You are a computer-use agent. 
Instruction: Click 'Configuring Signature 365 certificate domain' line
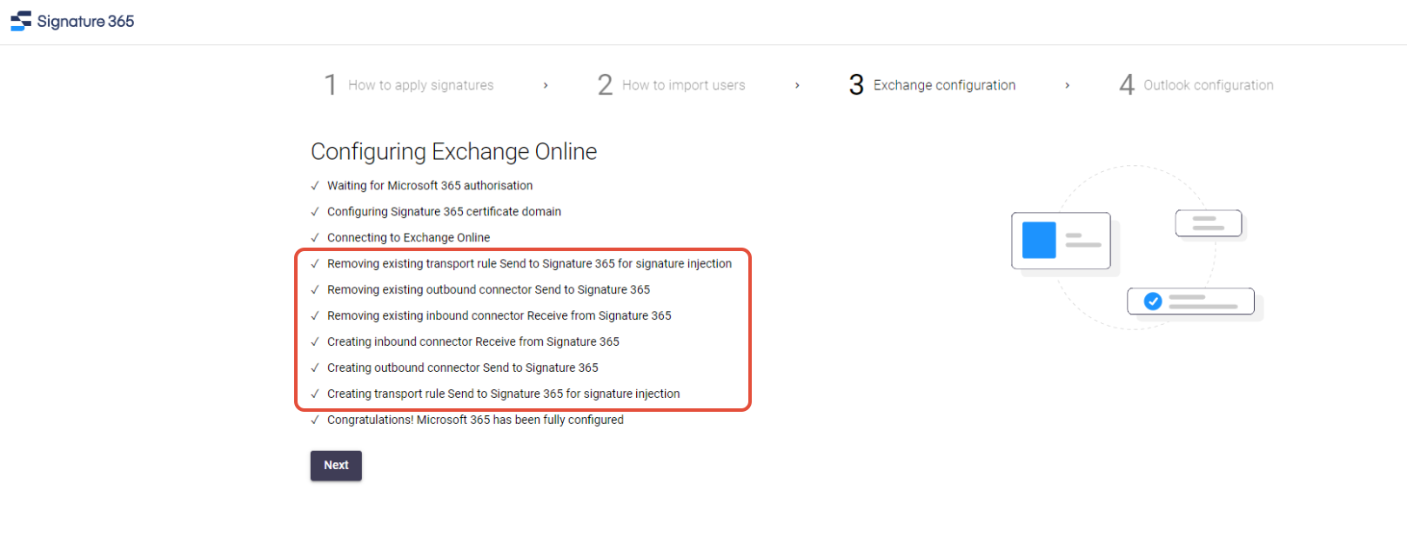click(444, 212)
